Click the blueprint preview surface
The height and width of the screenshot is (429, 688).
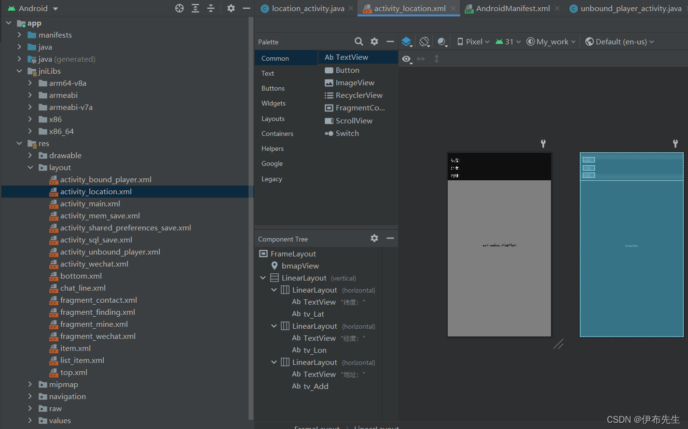632,245
